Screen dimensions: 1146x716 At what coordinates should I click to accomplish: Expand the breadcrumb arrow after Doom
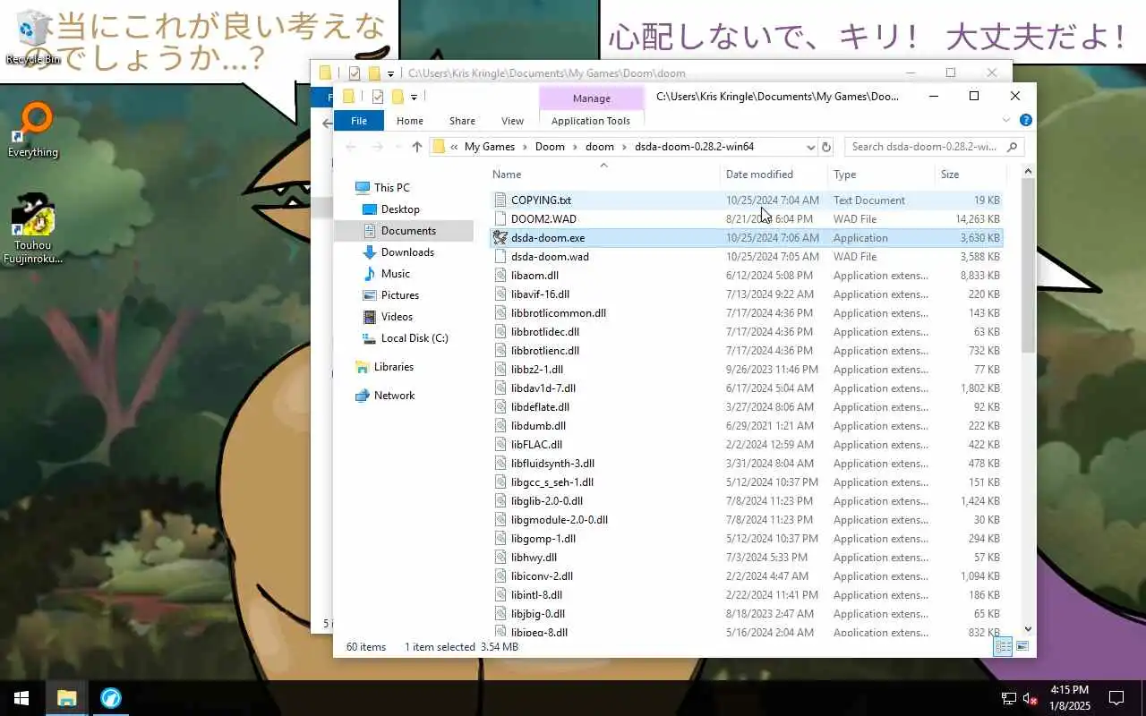point(576,147)
